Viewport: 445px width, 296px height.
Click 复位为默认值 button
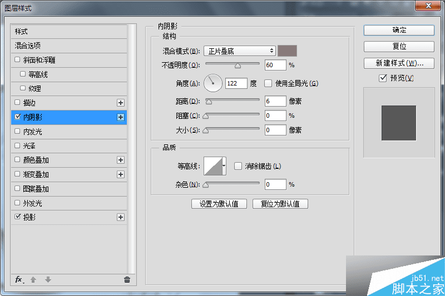click(x=280, y=204)
